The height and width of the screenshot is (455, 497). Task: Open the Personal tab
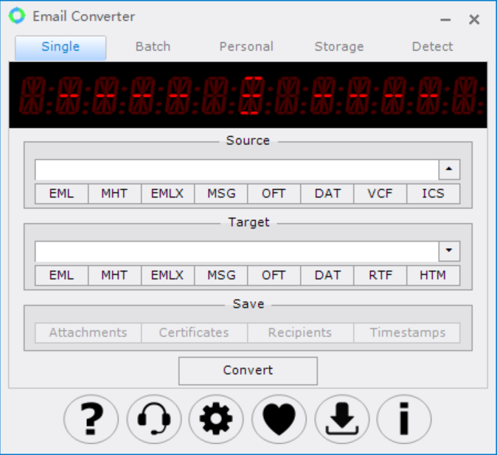click(246, 47)
